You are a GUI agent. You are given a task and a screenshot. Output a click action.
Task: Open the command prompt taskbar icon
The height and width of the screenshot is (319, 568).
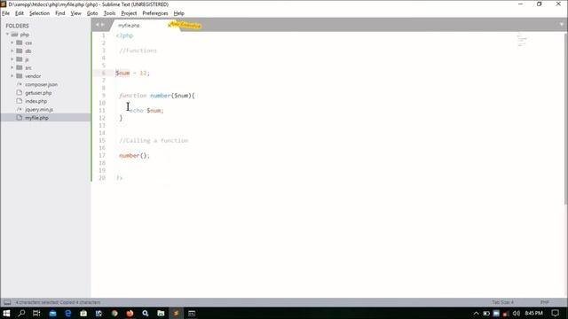click(x=192, y=313)
